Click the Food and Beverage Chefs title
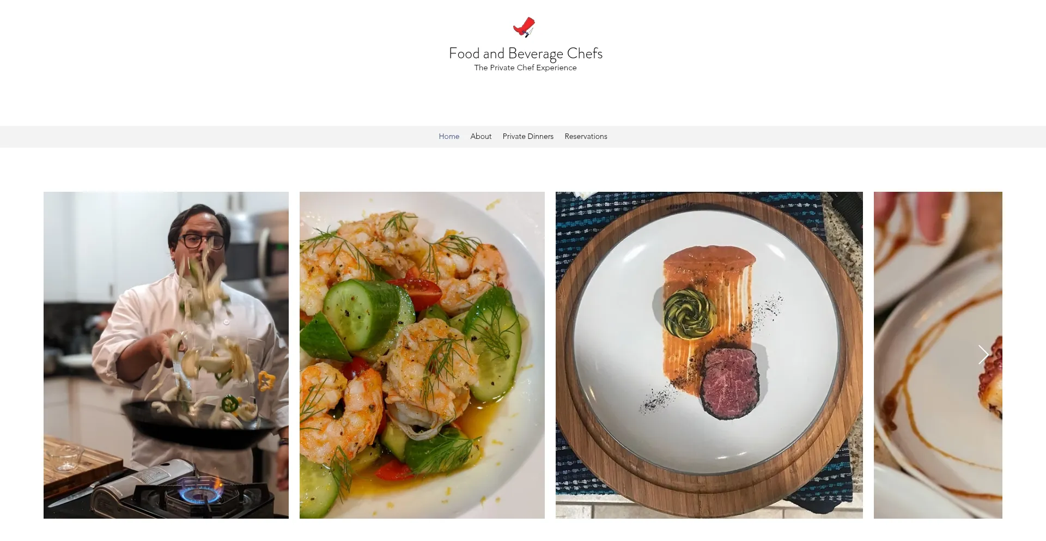Screen dimensions: 1046x541 525,53
